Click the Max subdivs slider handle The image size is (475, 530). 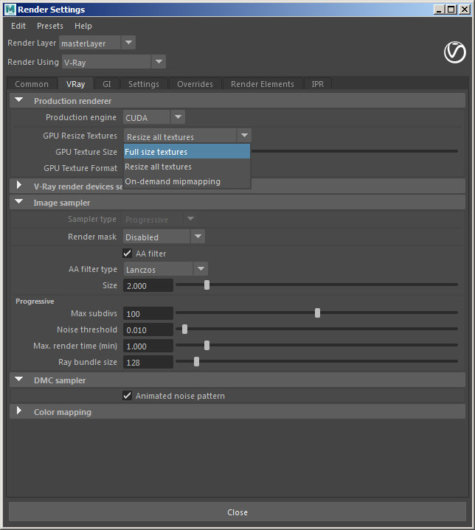point(317,313)
